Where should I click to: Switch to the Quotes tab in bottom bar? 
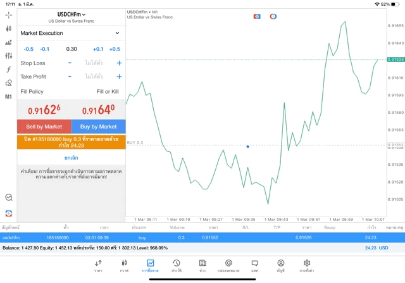[98, 265]
